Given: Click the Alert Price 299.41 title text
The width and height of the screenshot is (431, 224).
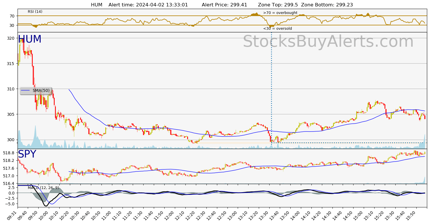Looking at the screenshot, I should tap(225, 5).
